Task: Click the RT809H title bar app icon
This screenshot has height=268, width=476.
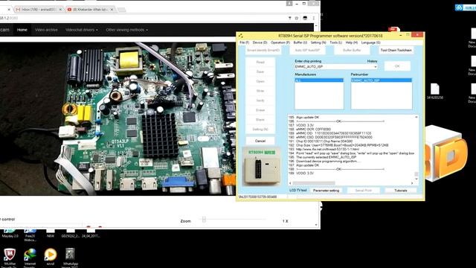Action: pos(240,36)
